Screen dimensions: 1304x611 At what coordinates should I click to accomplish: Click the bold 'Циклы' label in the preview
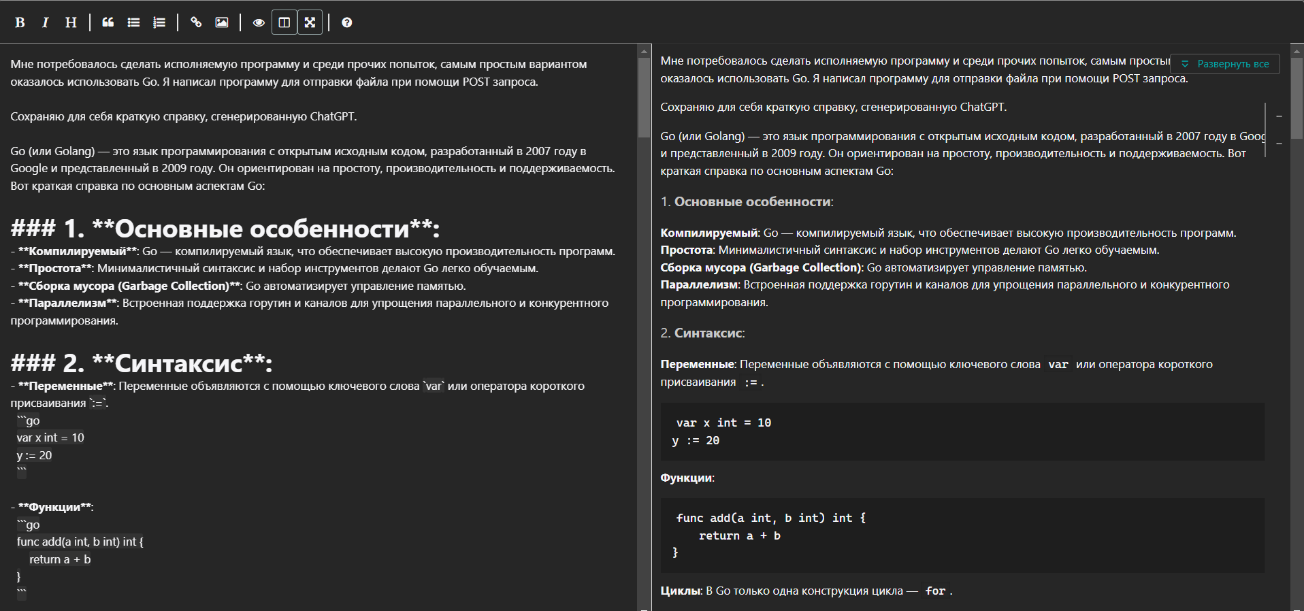click(680, 591)
